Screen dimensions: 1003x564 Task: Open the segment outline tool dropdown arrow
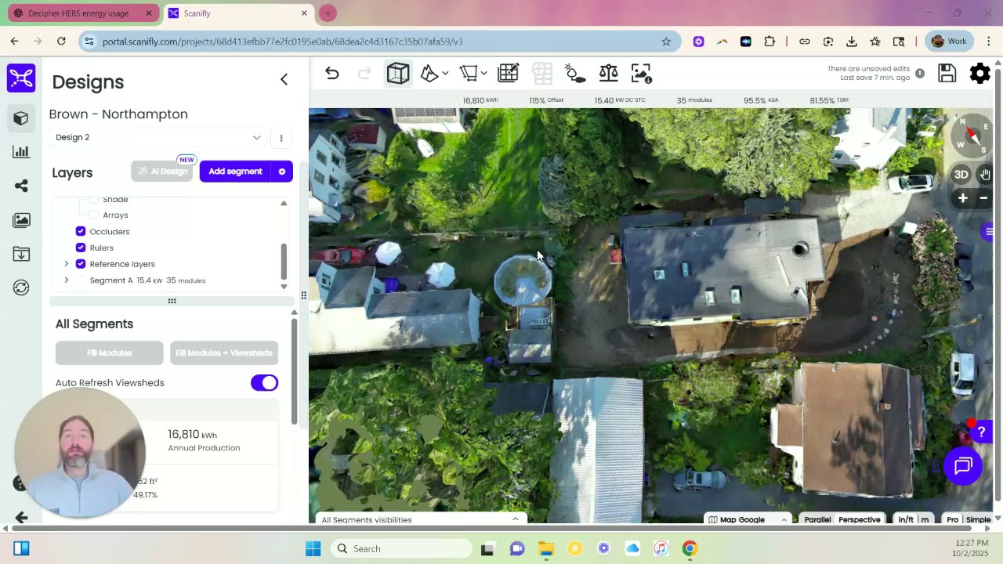[x=484, y=74]
